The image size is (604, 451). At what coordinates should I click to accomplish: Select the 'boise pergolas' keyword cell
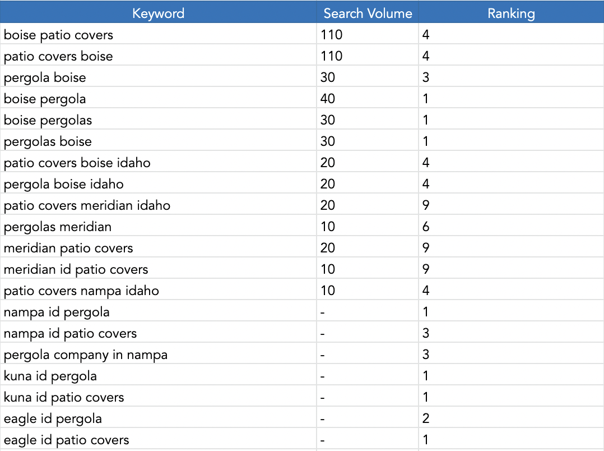click(158, 120)
